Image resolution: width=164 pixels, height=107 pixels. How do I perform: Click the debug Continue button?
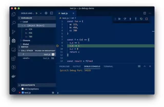coord(119,19)
